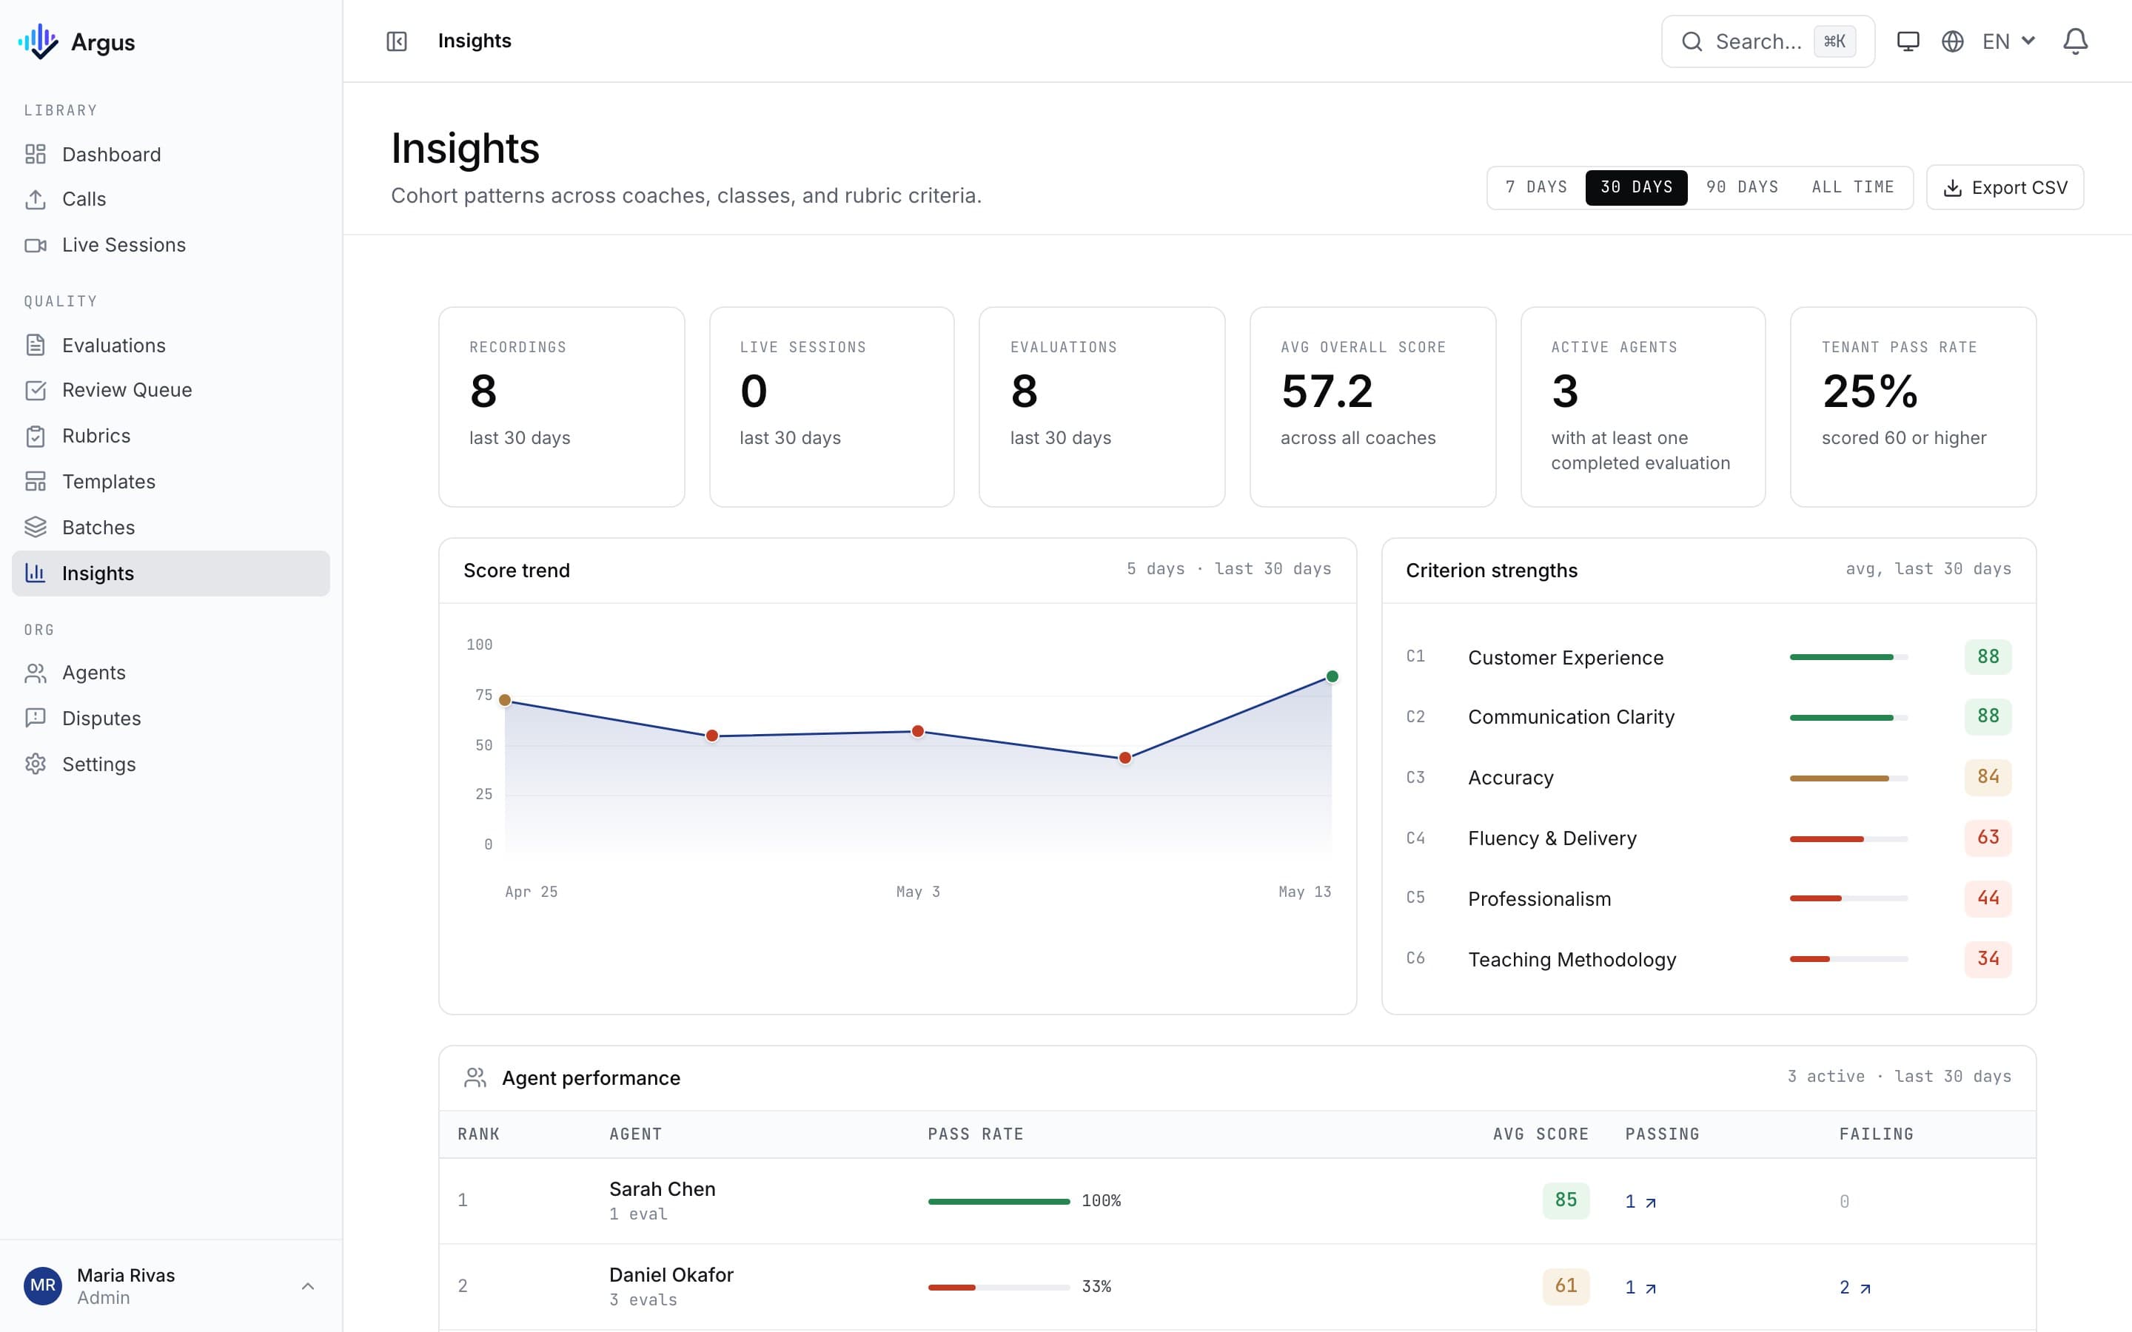The image size is (2132, 1332).
Task: Click the download icon on Export CSV
Action: (x=1952, y=188)
